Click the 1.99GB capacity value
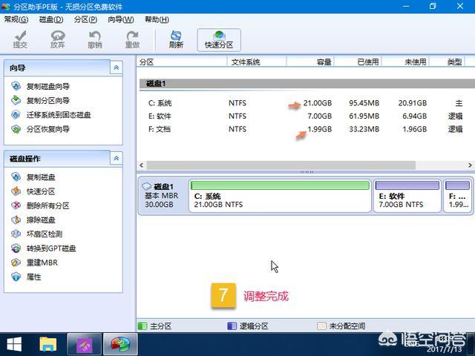Viewport: 475px width, 356px height. pyautogui.click(x=320, y=129)
